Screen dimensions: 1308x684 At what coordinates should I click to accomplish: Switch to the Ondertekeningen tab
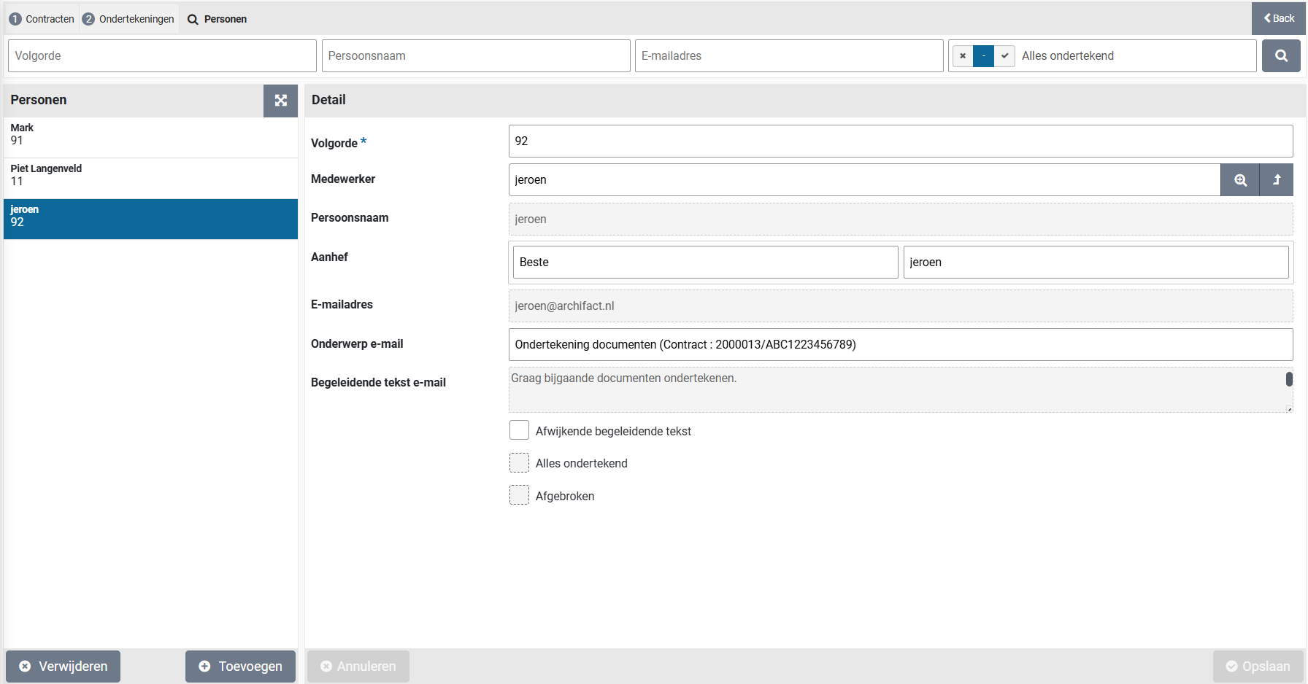(129, 19)
